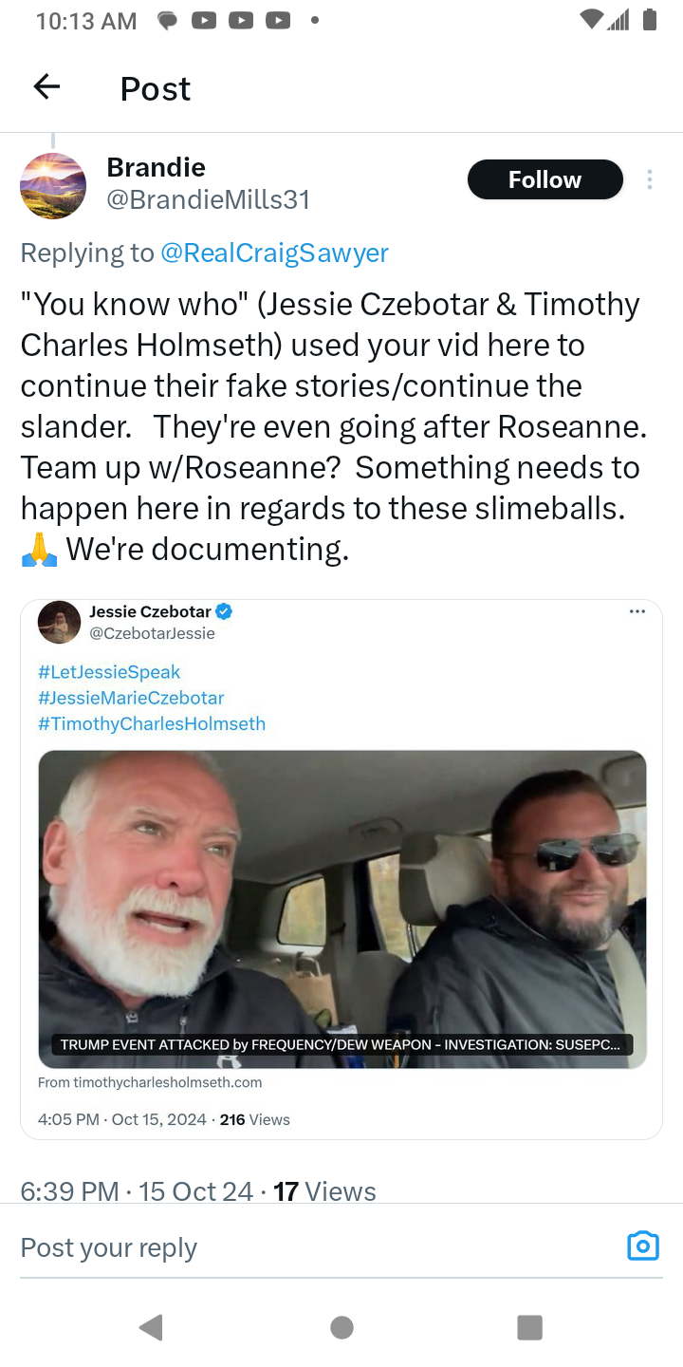Screen dimensions: 683x1367
Task: Open the @BrandieMills31 handle
Action: [208, 199]
